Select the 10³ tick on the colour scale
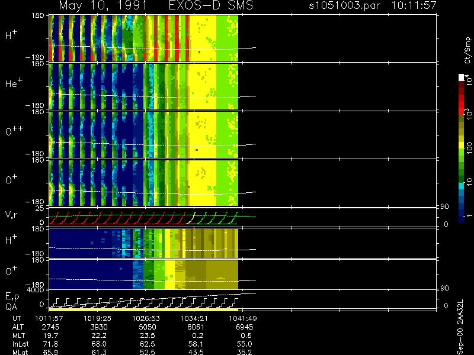Image resolution: width=474 pixels, height=355 pixels. (469, 114)
